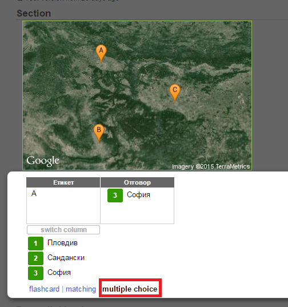The width and height of the screenshot is (288, 307).
Task: Click the Отговор column header
Action: point(137,182)
